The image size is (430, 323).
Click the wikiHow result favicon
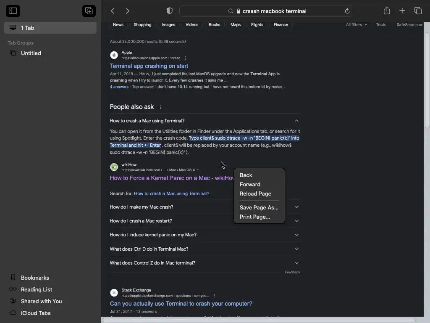pos(114,167)
